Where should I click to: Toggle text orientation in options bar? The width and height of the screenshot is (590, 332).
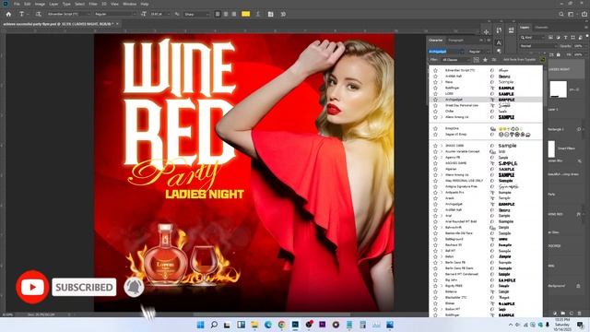click(38, 14)
